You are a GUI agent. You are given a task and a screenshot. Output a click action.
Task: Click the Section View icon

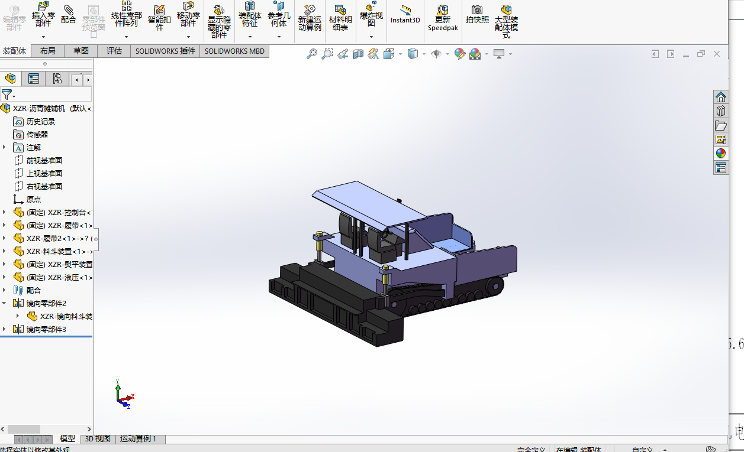coord(358,54)
